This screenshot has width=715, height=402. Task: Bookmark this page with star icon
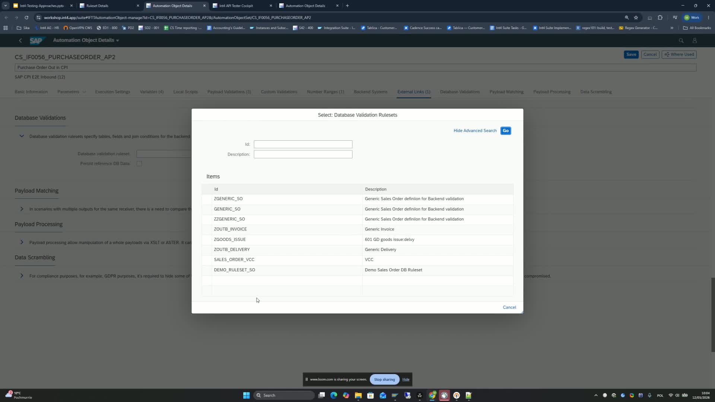(x=636, y=17)
